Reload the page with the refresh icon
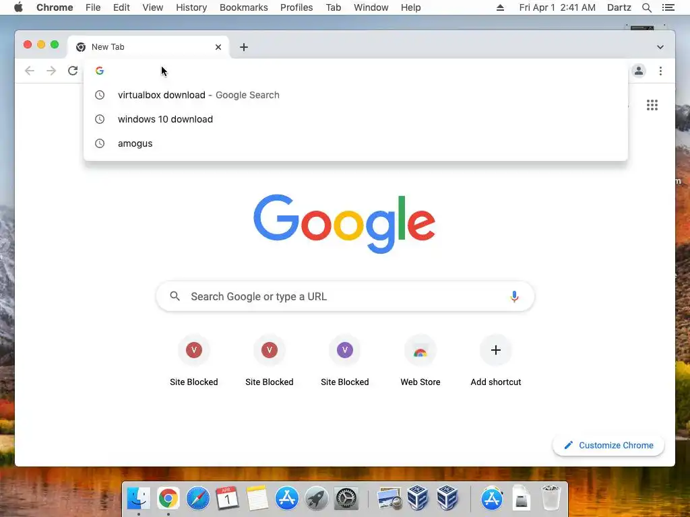690x517 pixels. (x=73, y=71)
